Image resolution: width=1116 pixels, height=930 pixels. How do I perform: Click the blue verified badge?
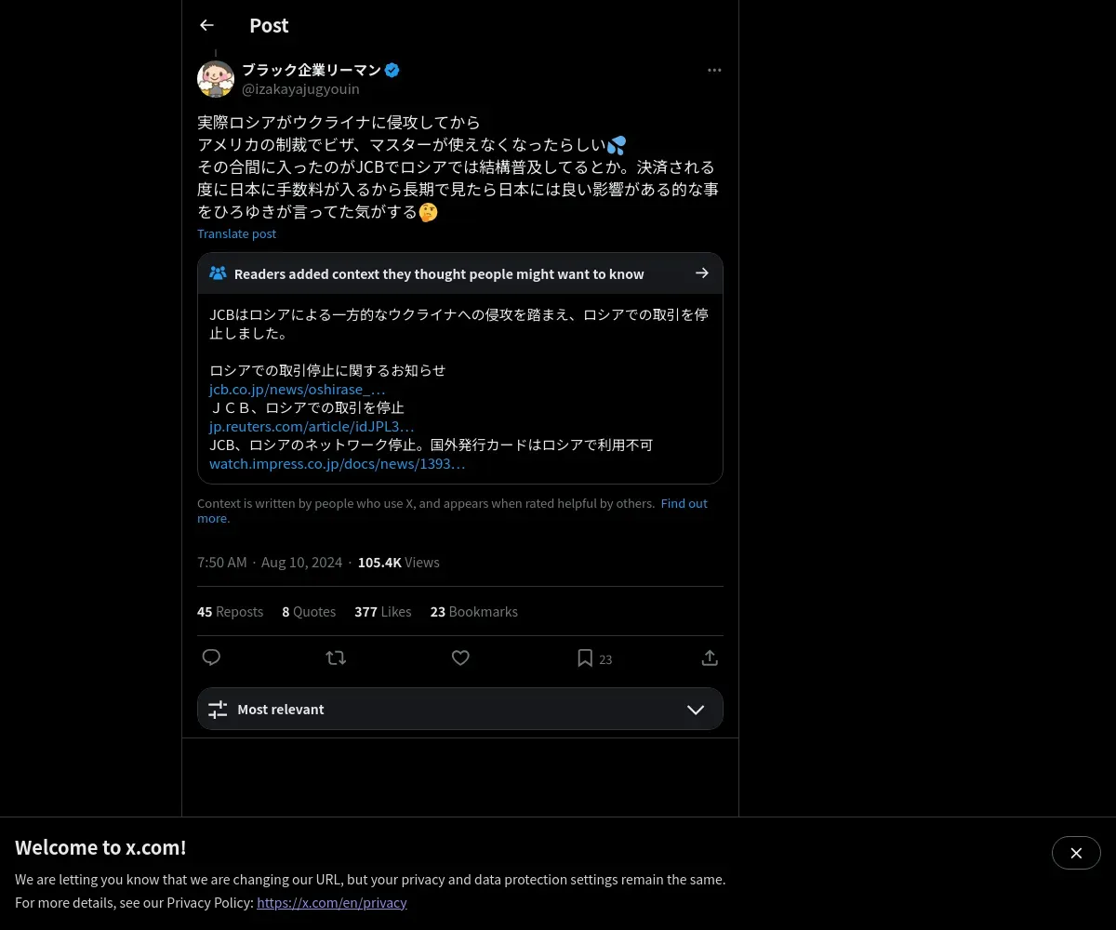pyautogui.click(x=392, y=70)
